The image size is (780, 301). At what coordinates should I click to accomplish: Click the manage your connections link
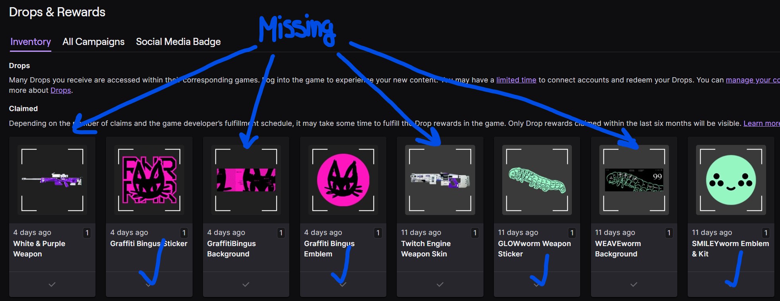click(753, 80)
